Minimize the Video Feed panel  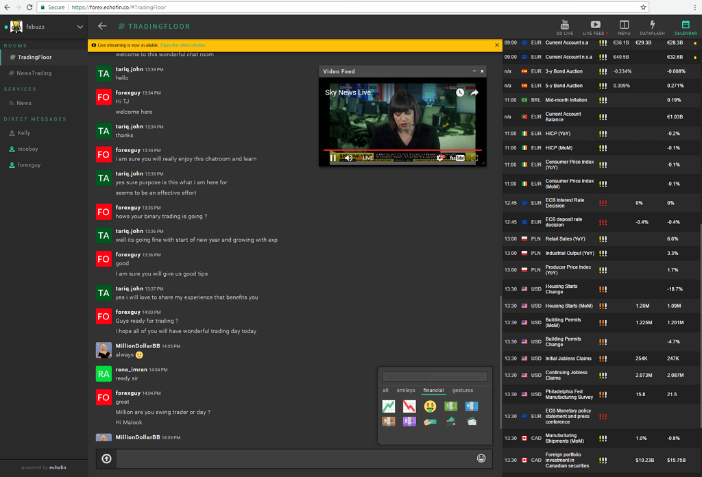[x=474, y=71]
